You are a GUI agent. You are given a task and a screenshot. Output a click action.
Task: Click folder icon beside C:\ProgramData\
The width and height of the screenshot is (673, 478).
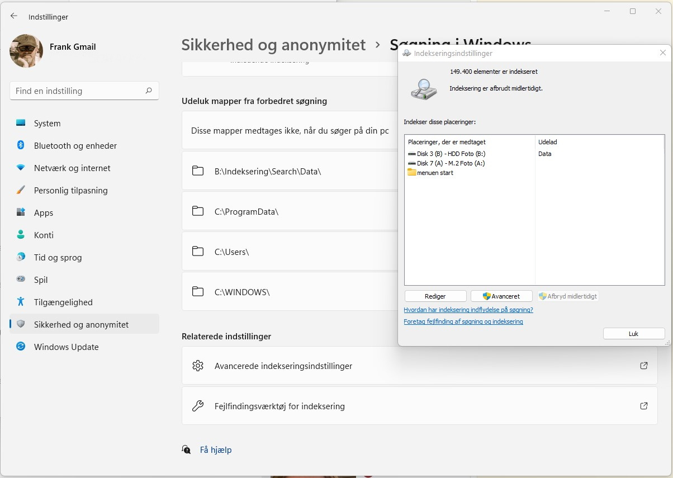[197, 211]
